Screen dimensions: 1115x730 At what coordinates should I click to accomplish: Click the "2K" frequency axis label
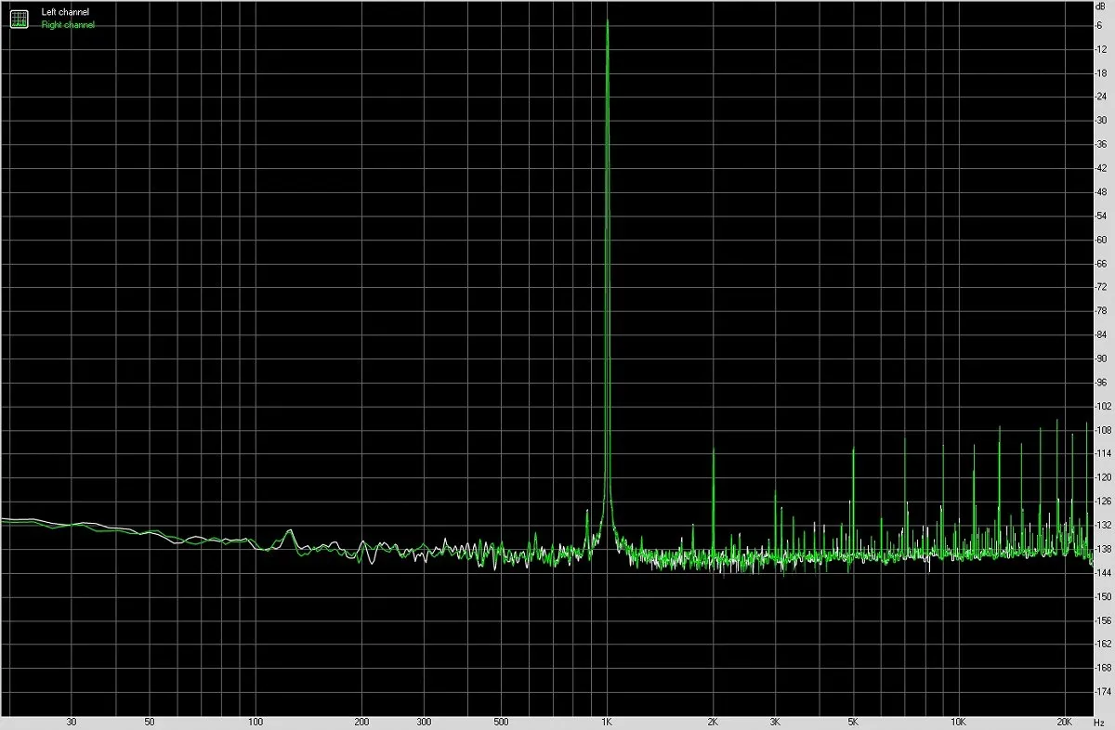(713, 722)
